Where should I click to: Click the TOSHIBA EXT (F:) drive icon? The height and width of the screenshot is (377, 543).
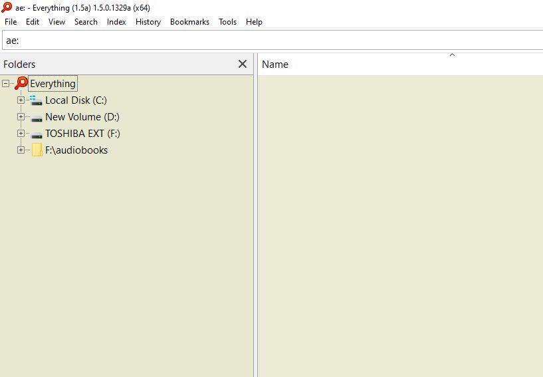[37, 135]
